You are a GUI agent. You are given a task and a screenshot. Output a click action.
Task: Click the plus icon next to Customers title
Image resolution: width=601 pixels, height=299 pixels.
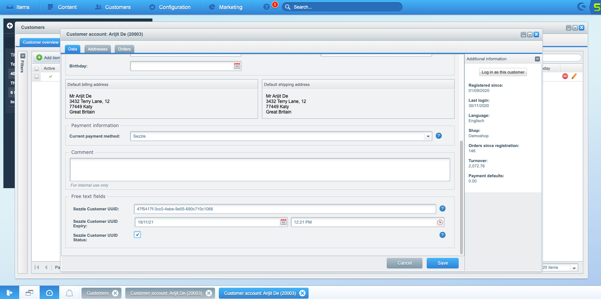tap(10, 26)
